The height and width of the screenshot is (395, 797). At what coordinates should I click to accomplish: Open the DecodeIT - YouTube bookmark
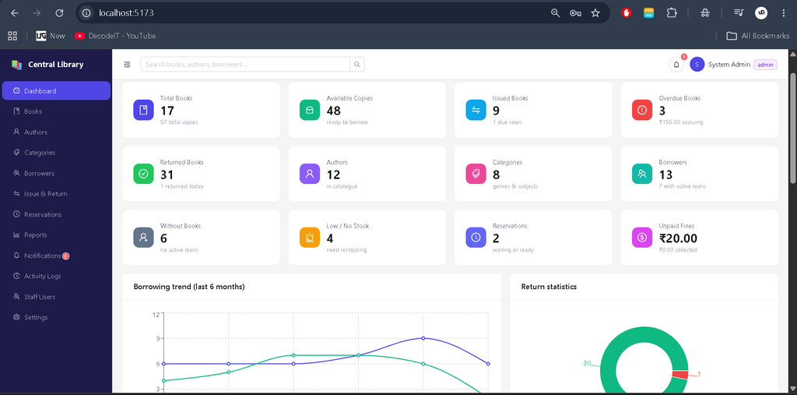[x=115, y=36]
